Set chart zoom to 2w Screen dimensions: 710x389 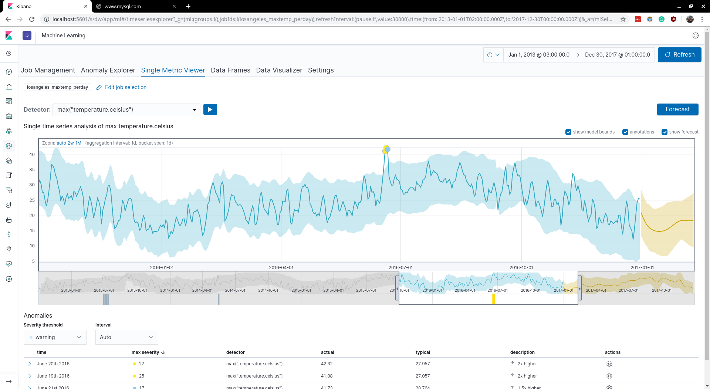tap(71, 143)
